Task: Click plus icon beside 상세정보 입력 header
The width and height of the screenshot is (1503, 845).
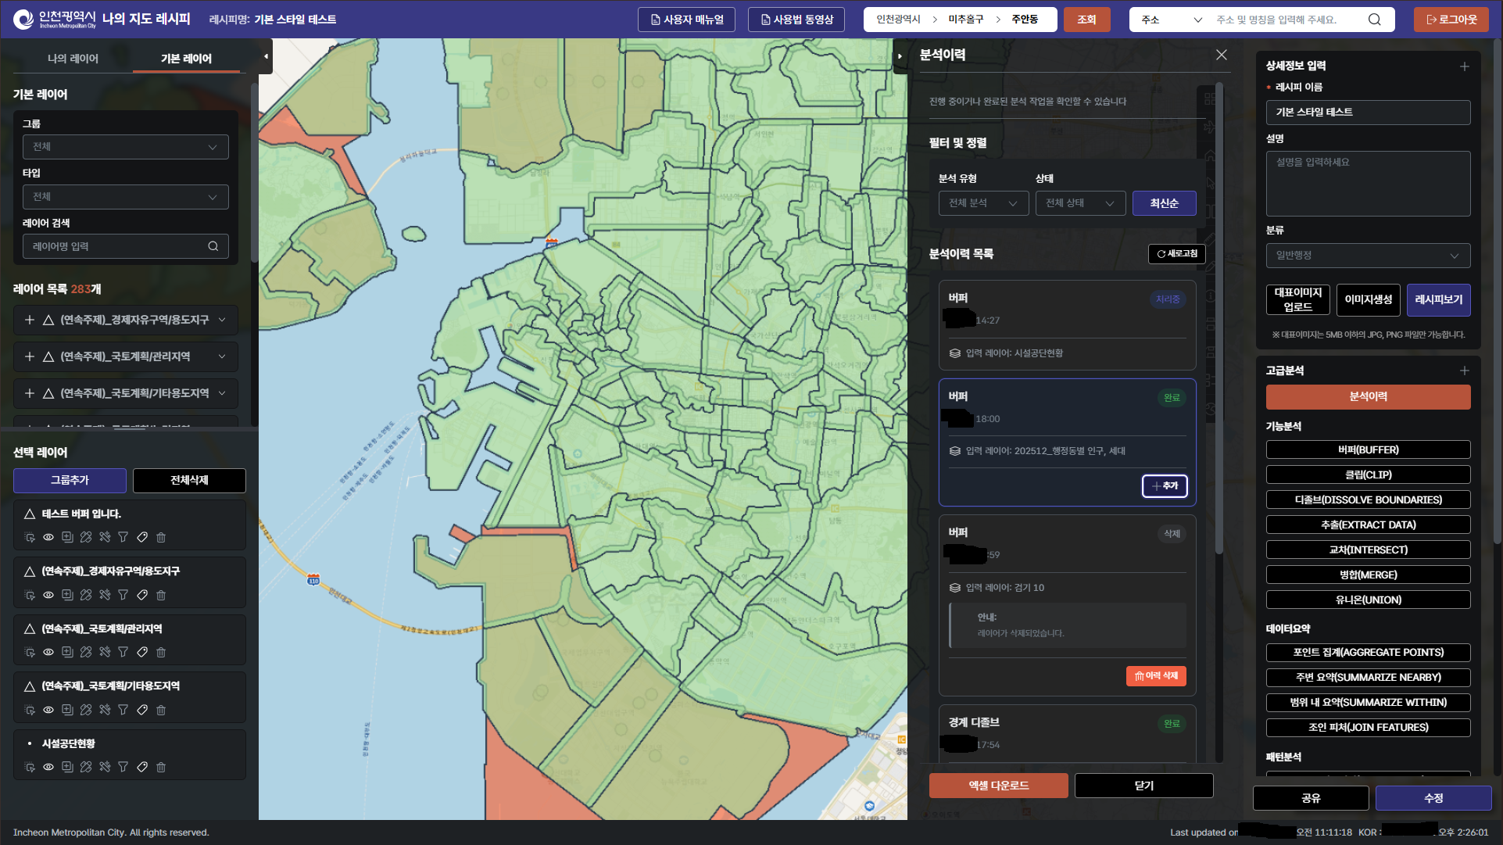Action: pyautogui.click(x=1464, y=66)
